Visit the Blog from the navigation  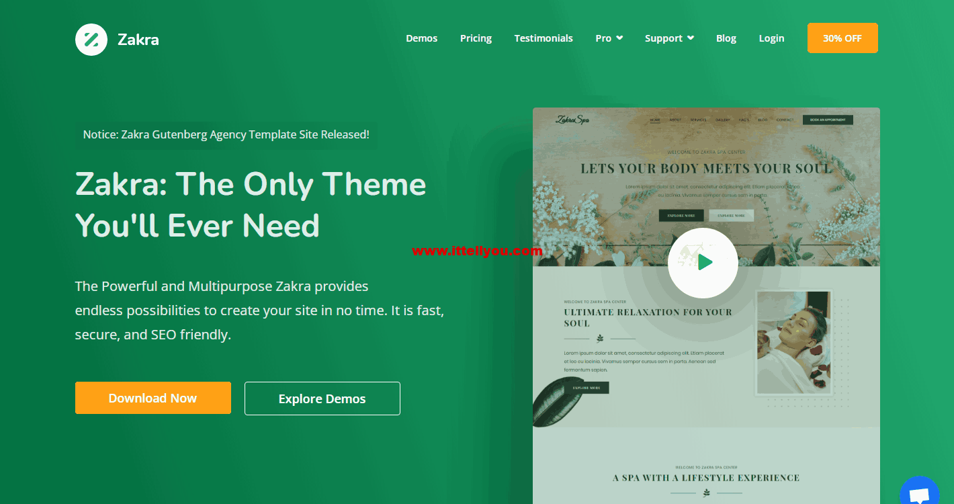coord(726,38)
